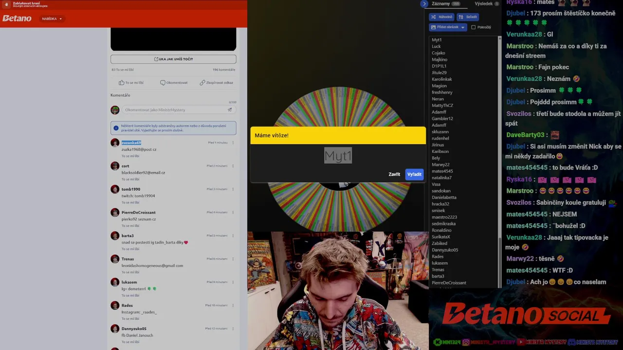Copy the link with Zkopírovat odkaz

[216, 83]
